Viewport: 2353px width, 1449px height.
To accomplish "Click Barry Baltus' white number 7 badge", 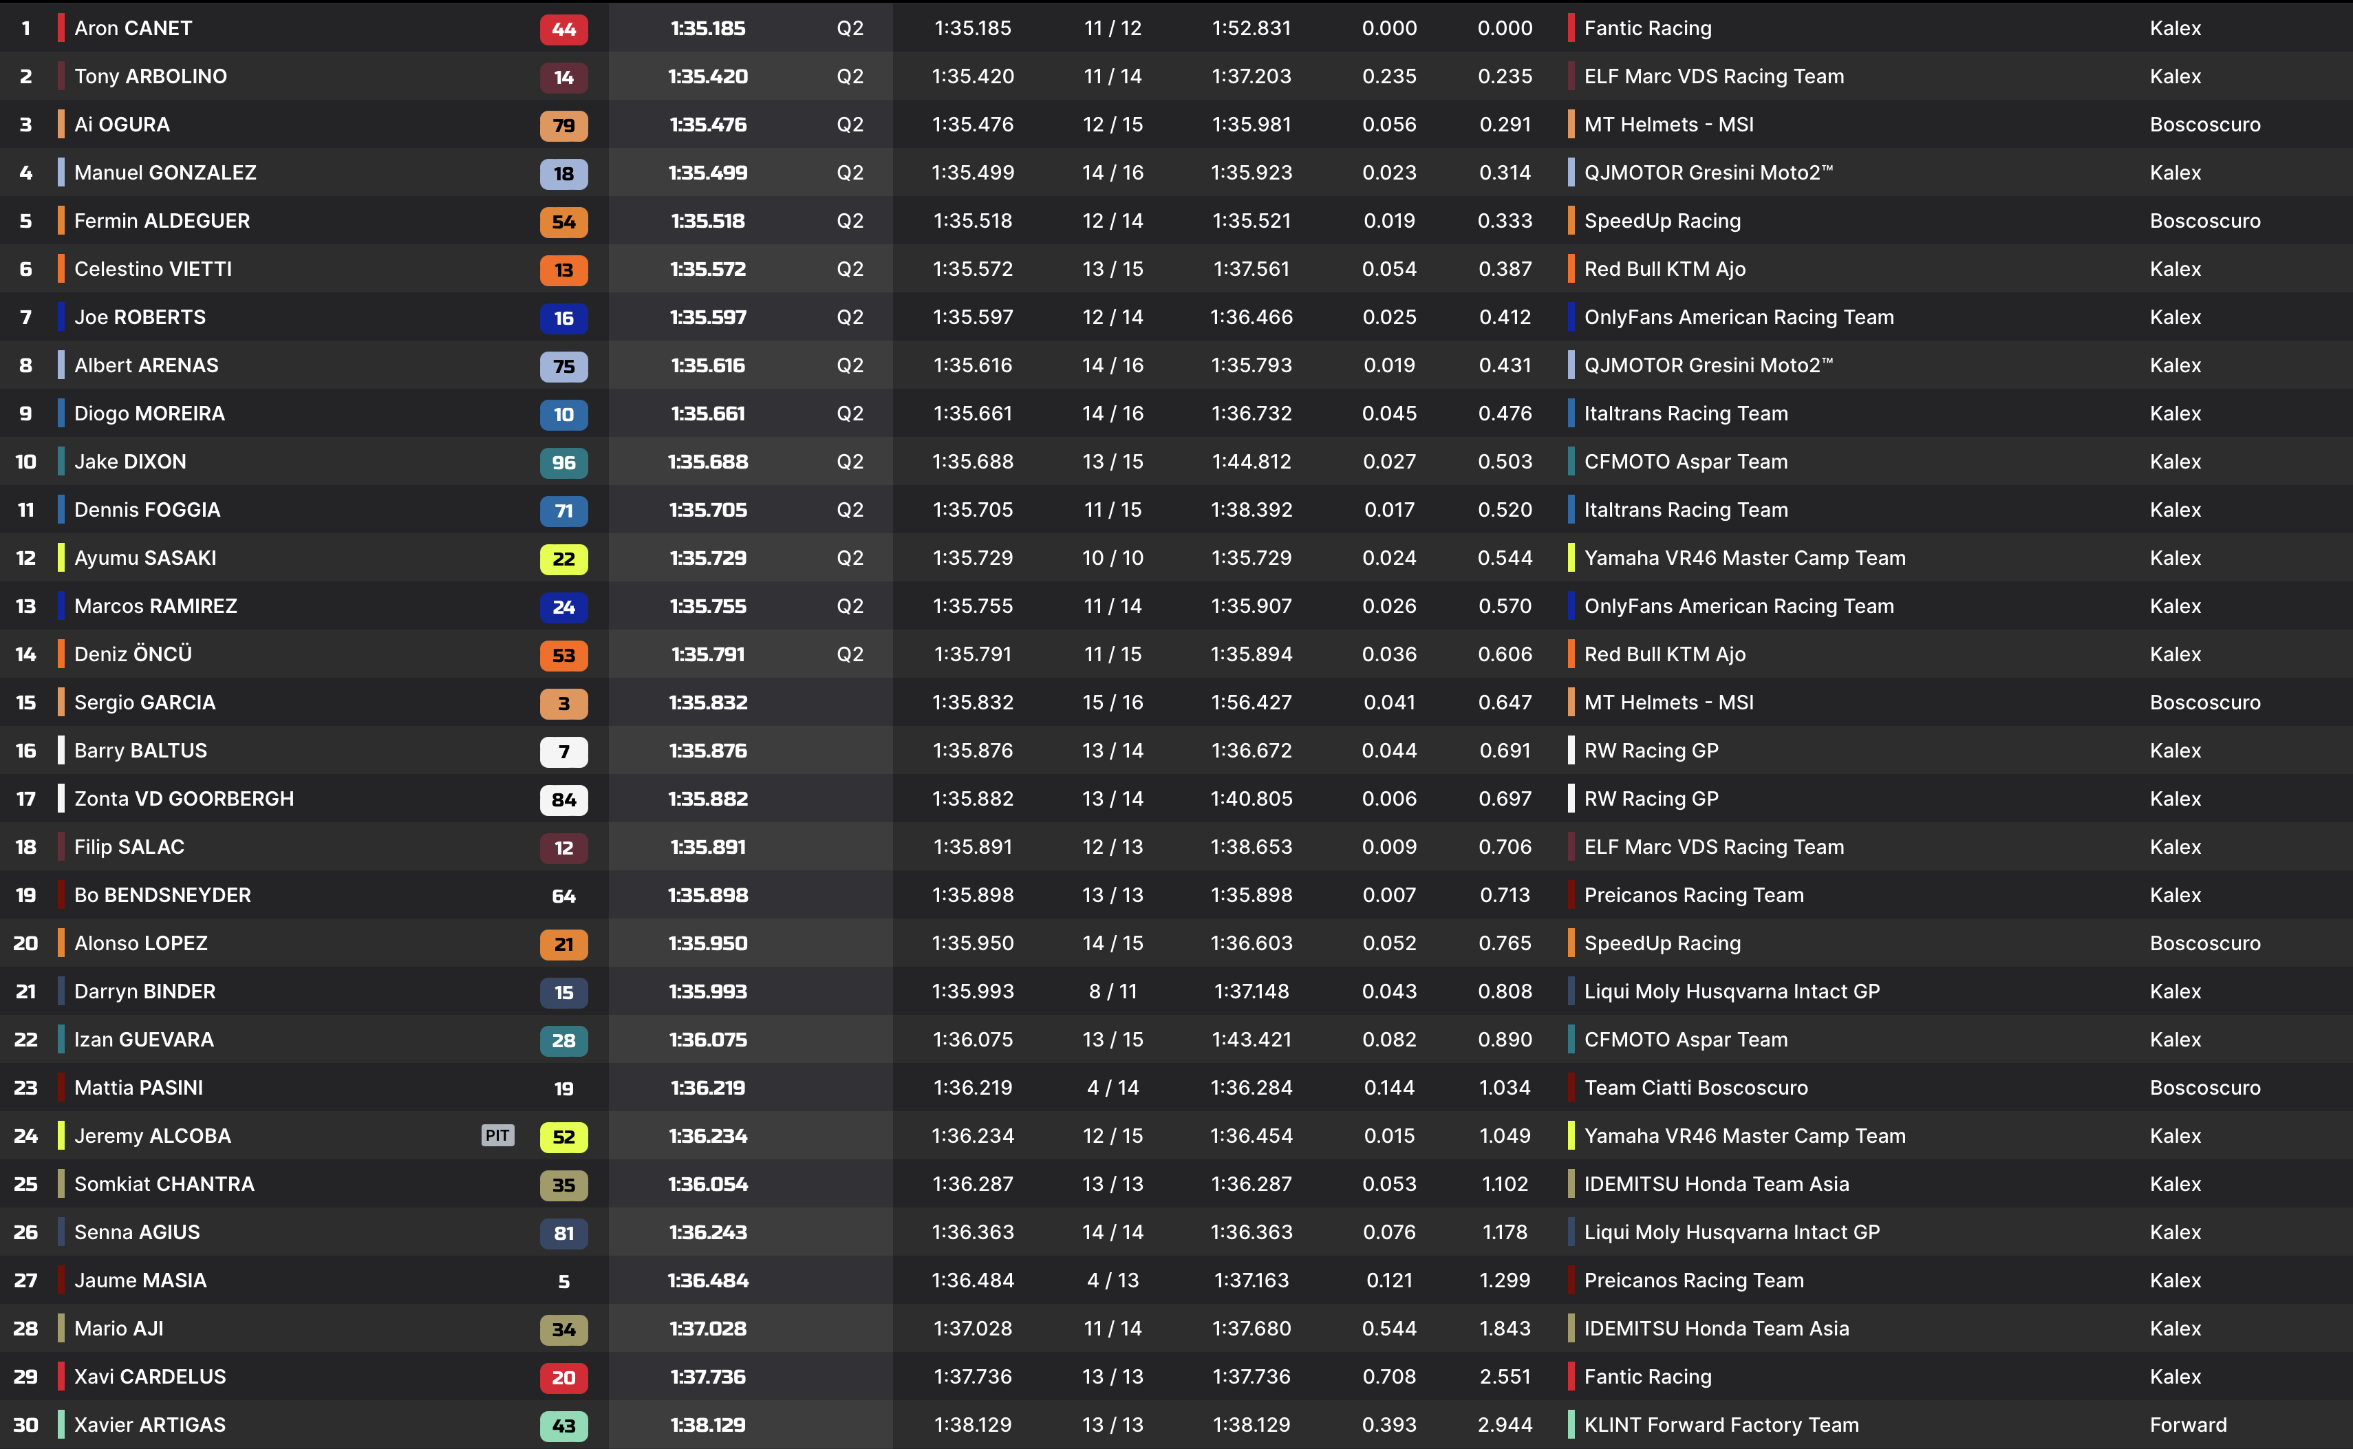I will tap(563, 751).
